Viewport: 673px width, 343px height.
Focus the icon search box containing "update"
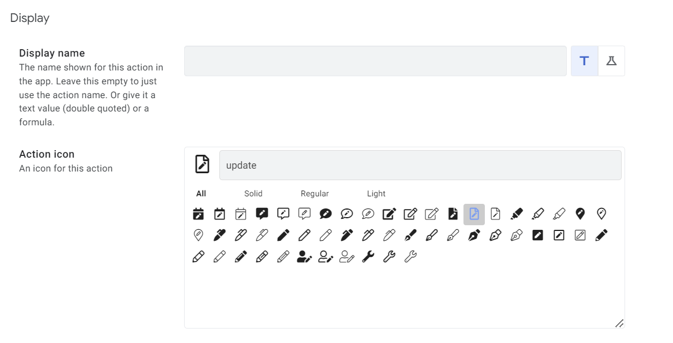coord(420,165)
